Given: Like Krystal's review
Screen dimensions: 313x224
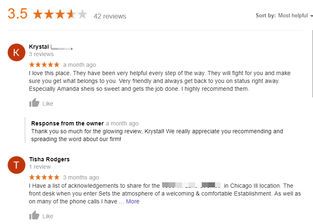Looking at the screenshot, I should click(48, 104).
